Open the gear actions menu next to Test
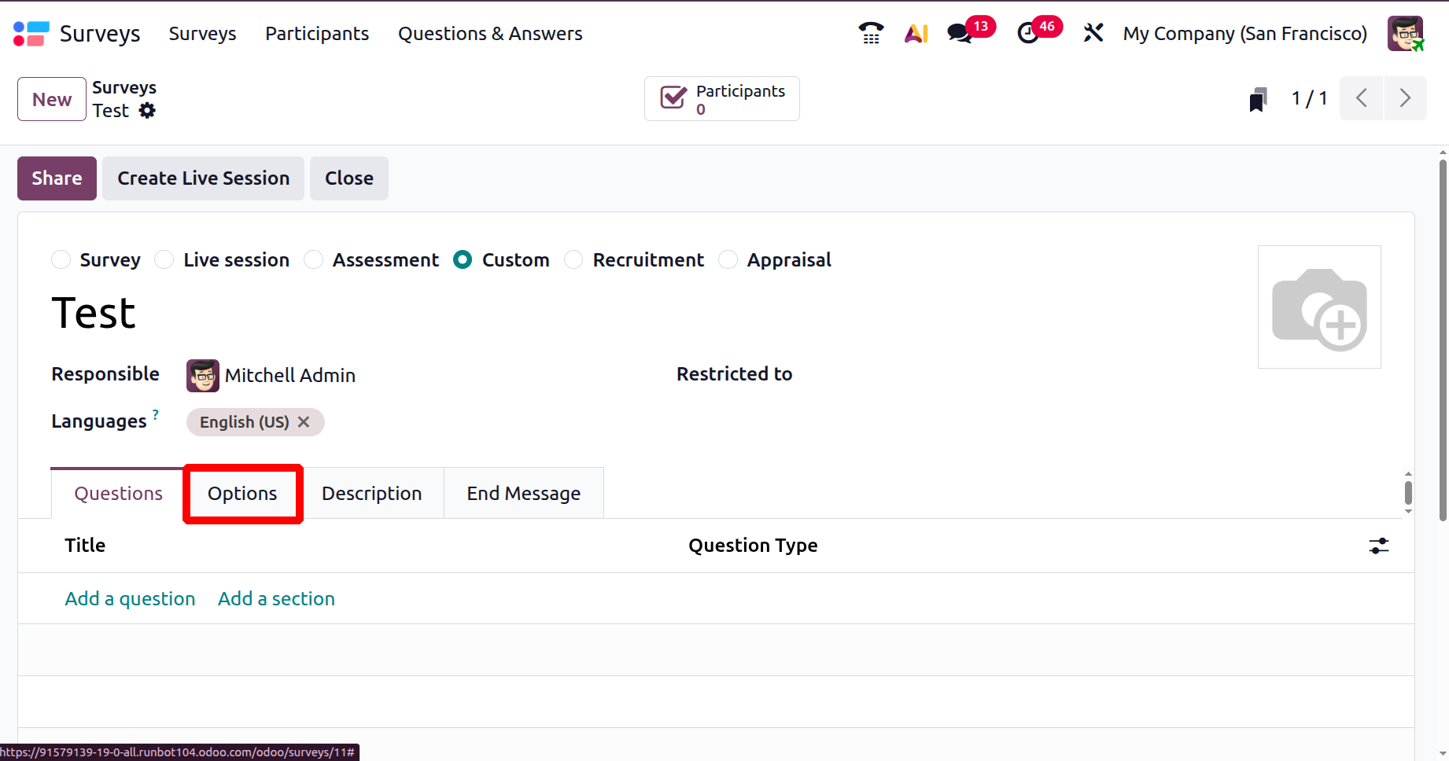Screen dimensions: 1449x761 [x=147, y=111]
